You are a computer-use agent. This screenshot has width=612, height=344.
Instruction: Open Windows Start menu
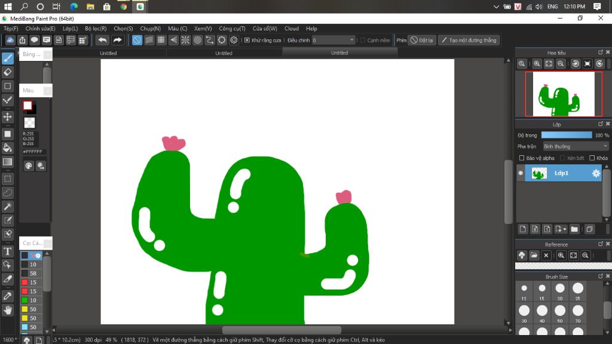click(x=8, y=7)
